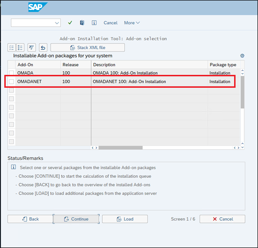Open table settings gear icon
This screenshot has width=258, height=248.
pyautogui.click(x=242, y=56)
